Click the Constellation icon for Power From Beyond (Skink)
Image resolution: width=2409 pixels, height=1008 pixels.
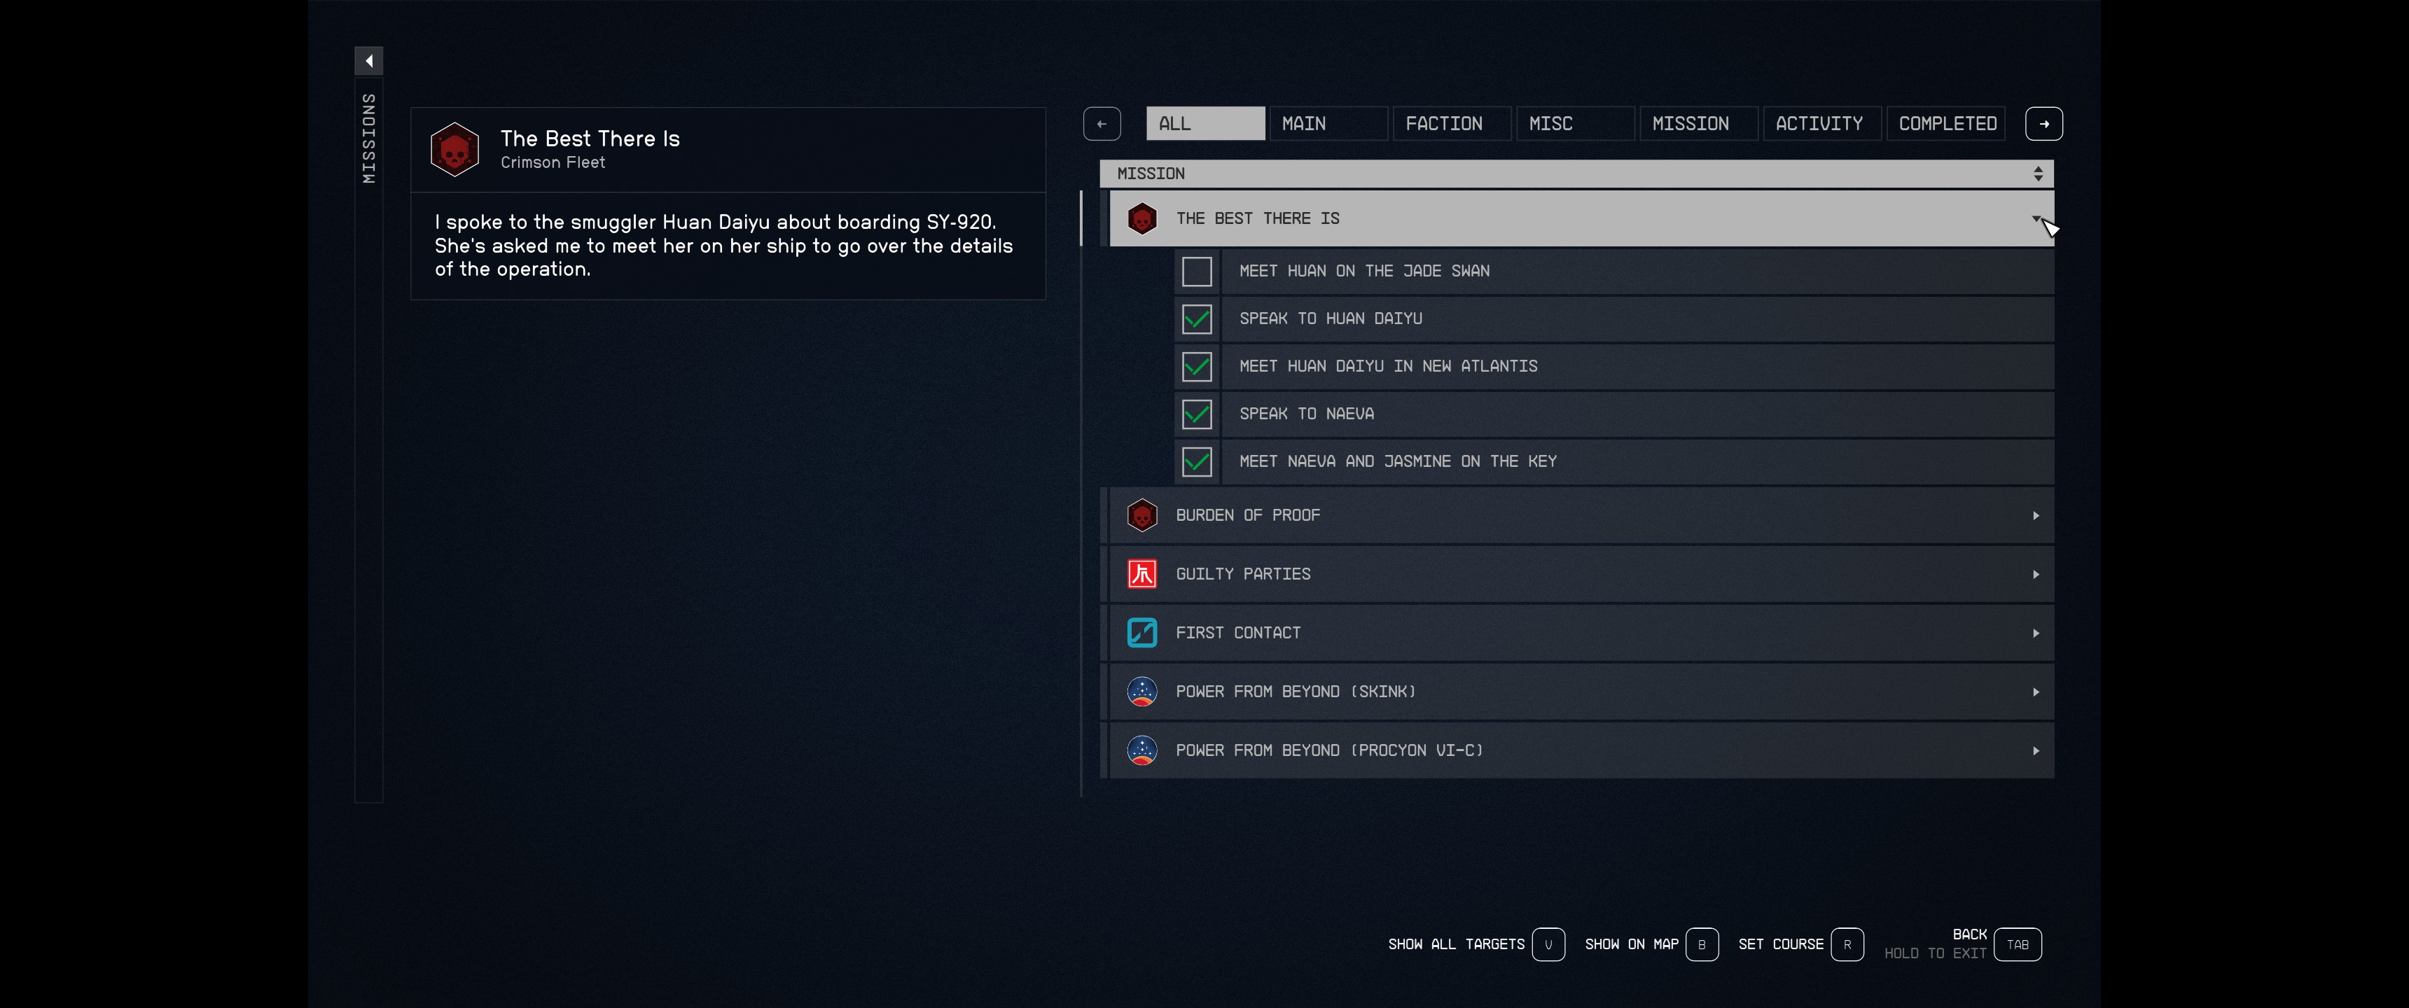1142,692
